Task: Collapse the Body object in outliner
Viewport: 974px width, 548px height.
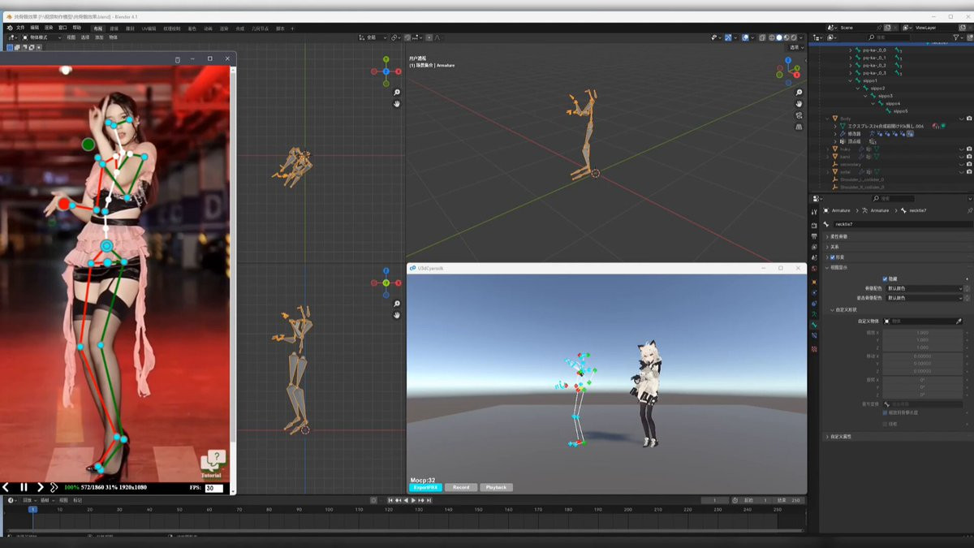Action: tap(827, 119)
